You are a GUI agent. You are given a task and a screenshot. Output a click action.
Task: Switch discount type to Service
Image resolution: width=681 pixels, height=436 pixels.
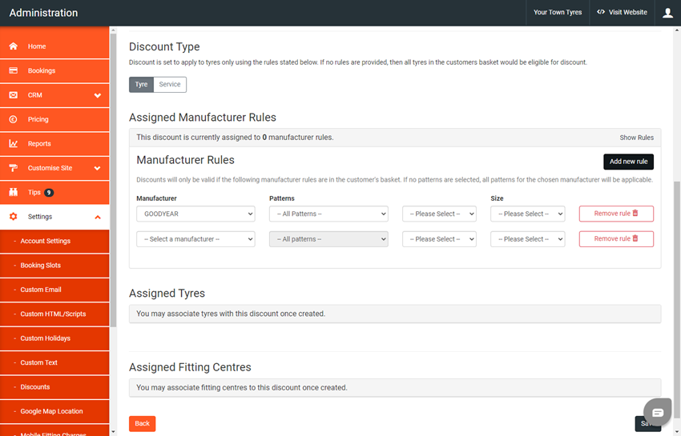tap(170, 84)
